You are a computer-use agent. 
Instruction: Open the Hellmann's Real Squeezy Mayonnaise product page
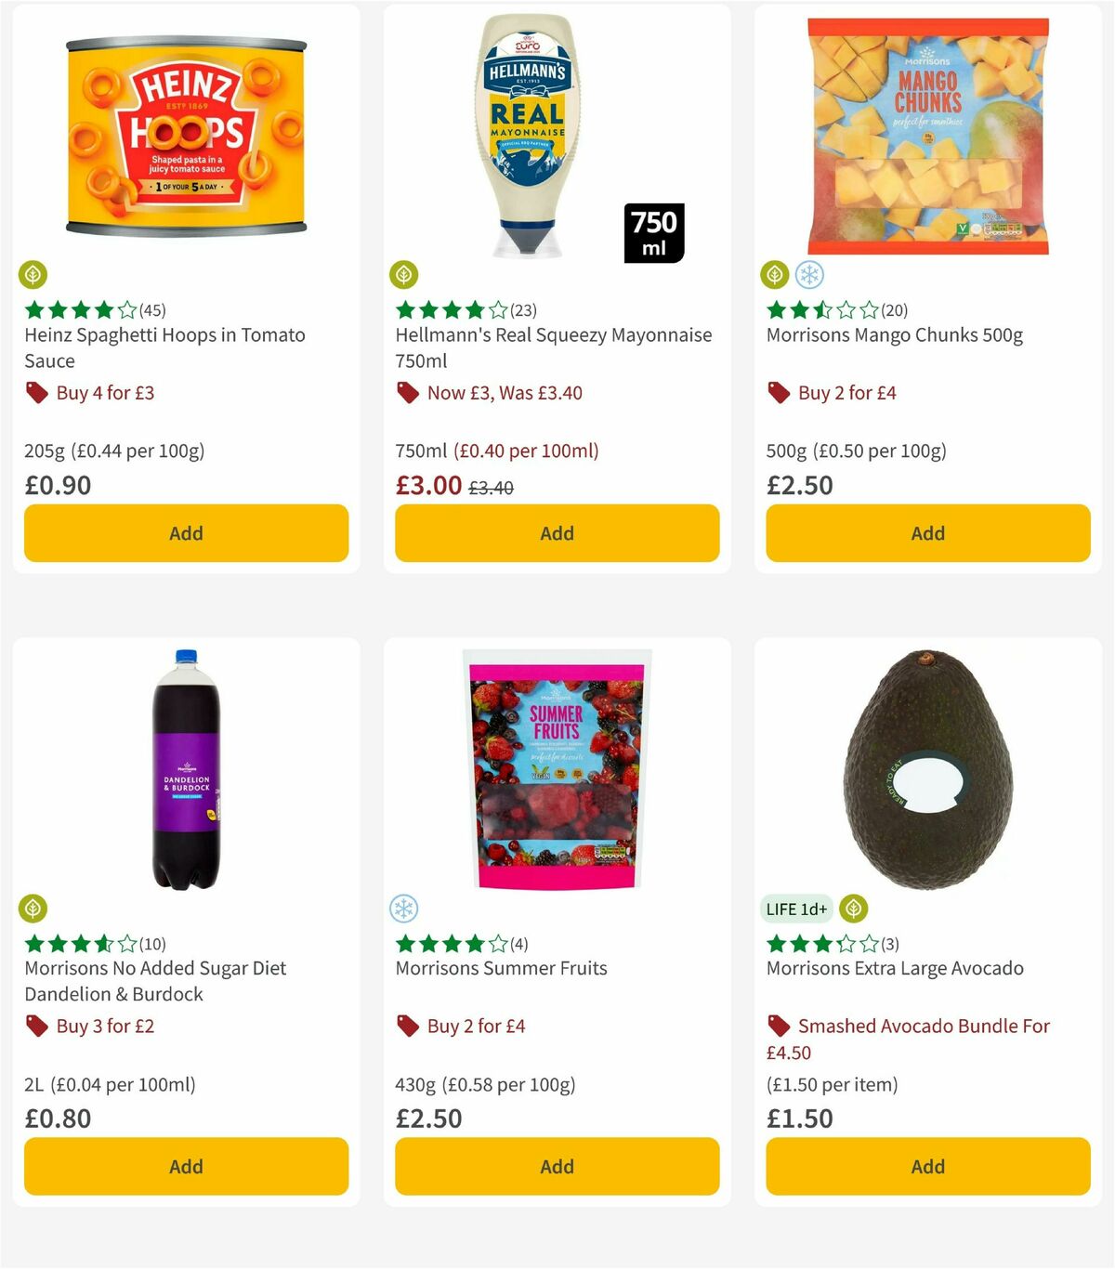pos(554,347)
